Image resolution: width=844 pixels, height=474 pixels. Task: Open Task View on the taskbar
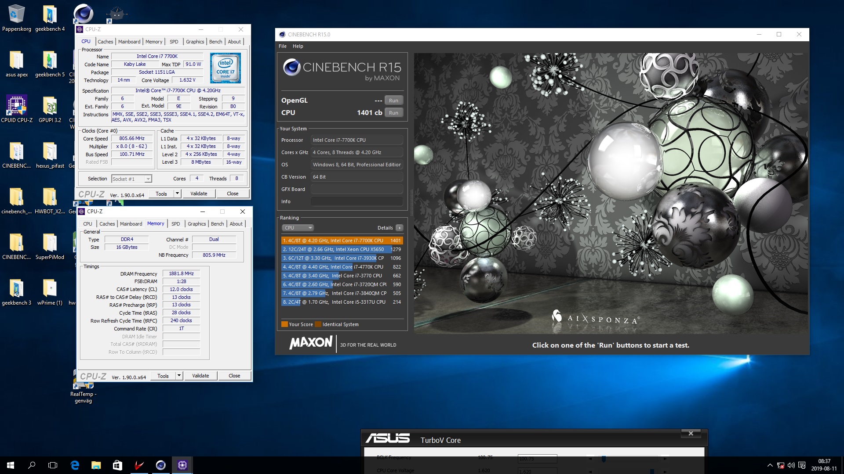click(x=53, y=465)
